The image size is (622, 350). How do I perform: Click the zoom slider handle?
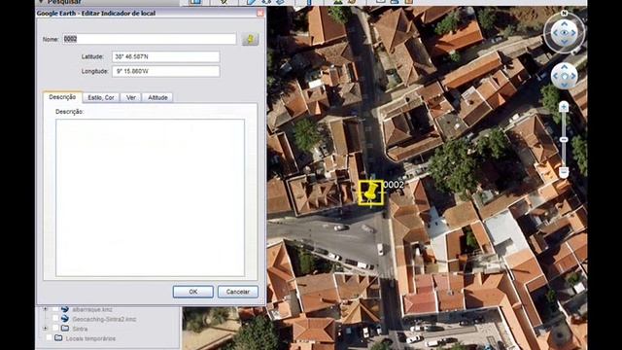pos(564,140)
